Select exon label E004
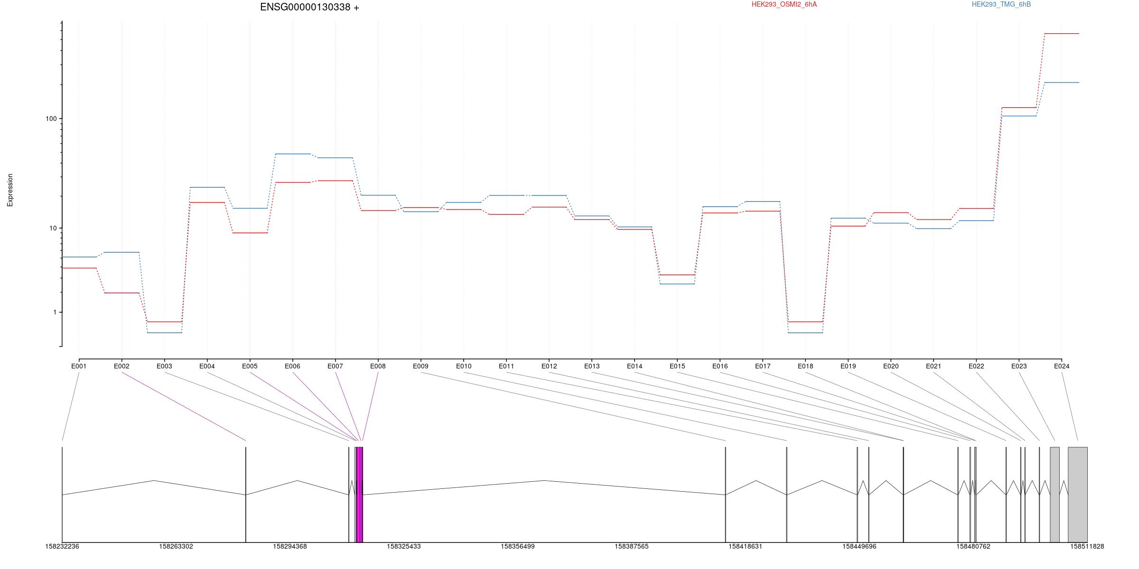This screenshot has height=569, width=1139. pos(207,366)
